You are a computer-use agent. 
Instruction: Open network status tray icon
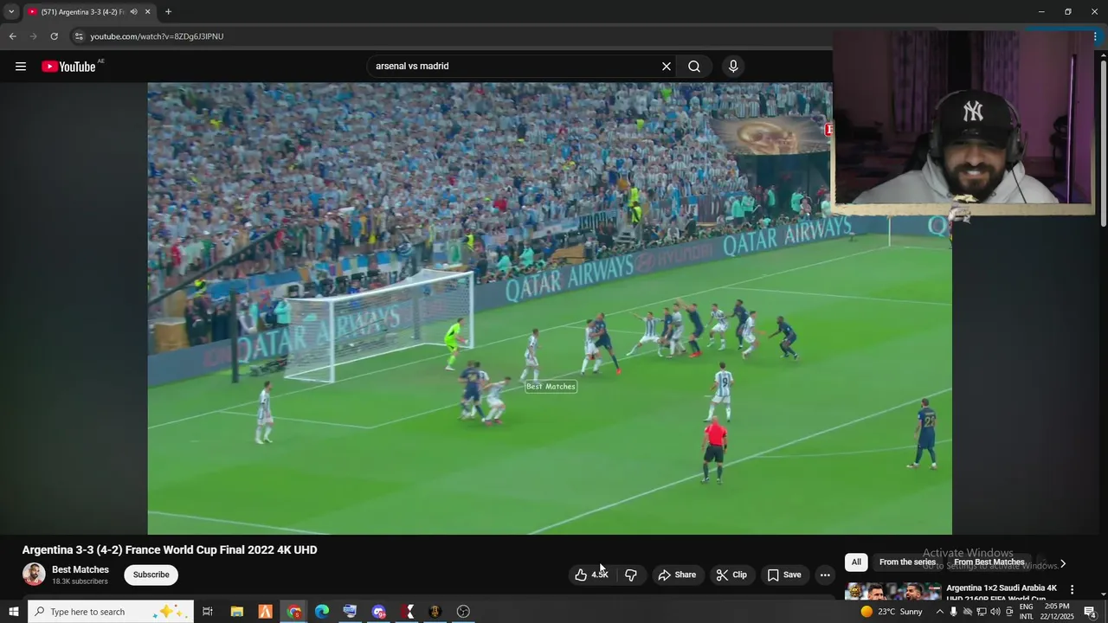982,612
